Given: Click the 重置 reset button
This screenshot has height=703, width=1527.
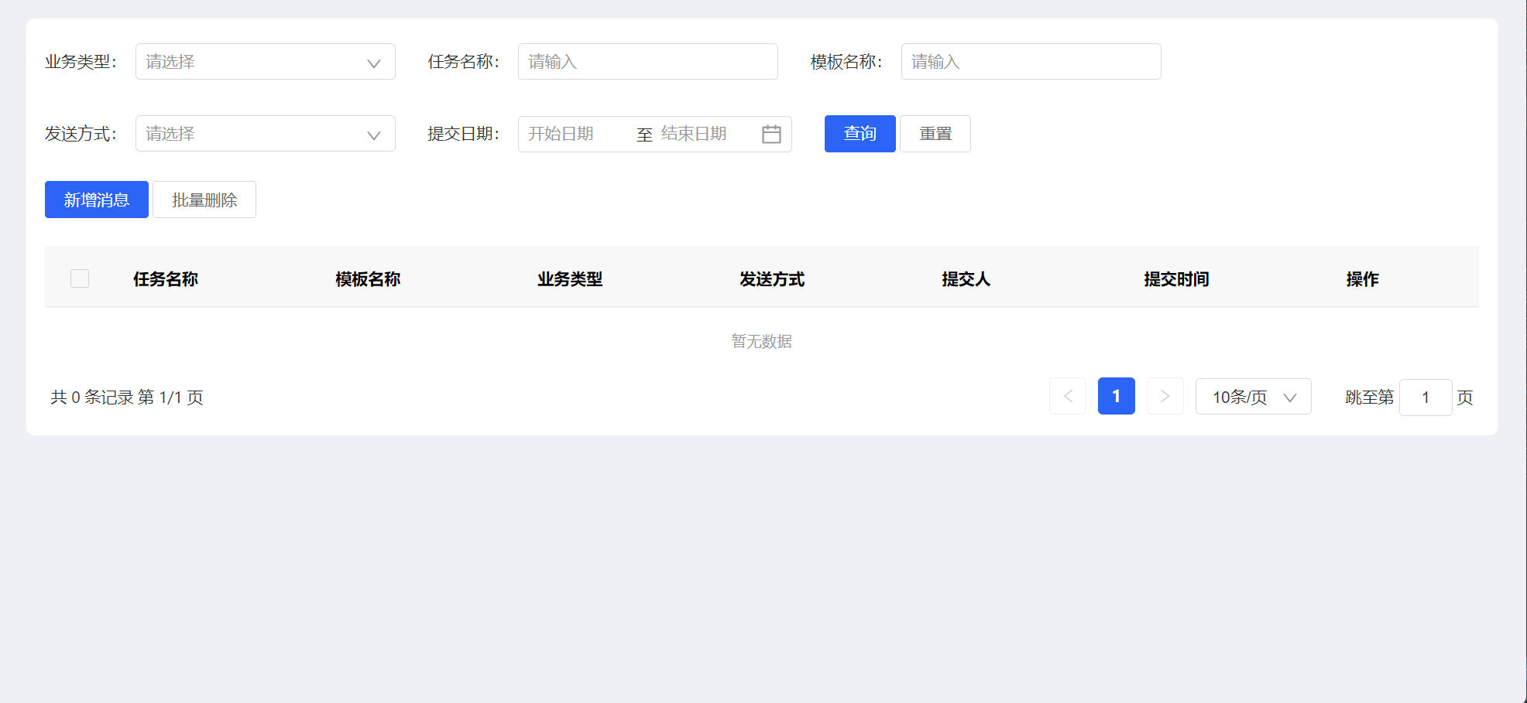Looking at the screenshot, I should pos(935,134).
